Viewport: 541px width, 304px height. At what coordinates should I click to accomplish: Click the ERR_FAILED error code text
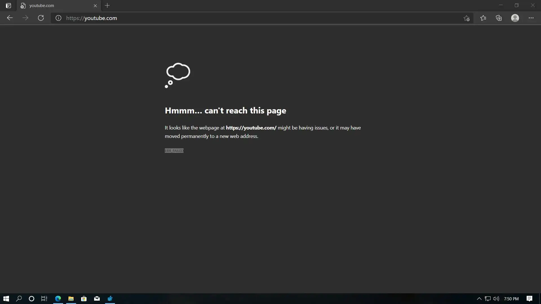point(174,151)
